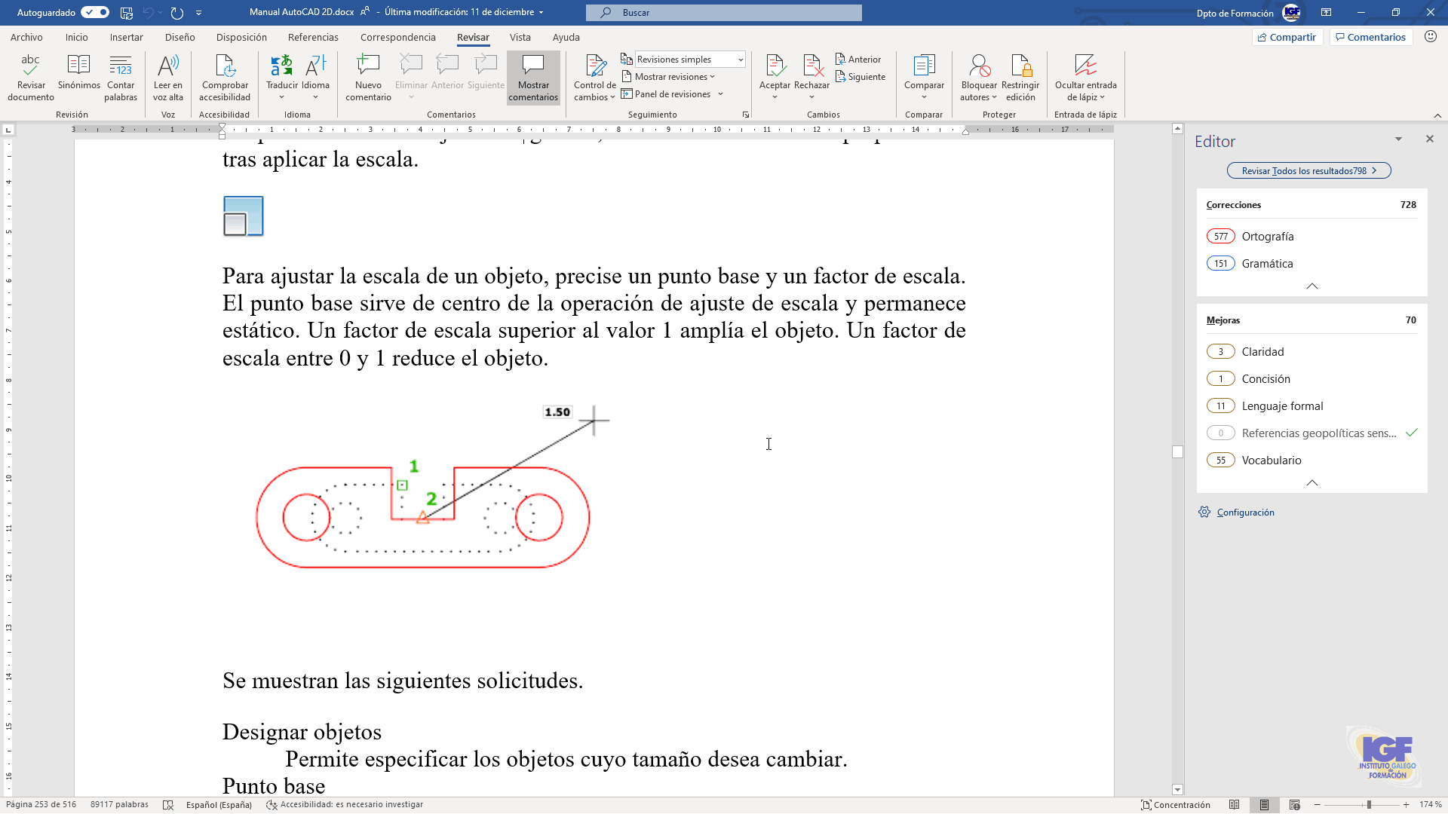Open the Sinónimos tool
The height and width of the screenshot is (814, 1448).
[x=78, y=75]
